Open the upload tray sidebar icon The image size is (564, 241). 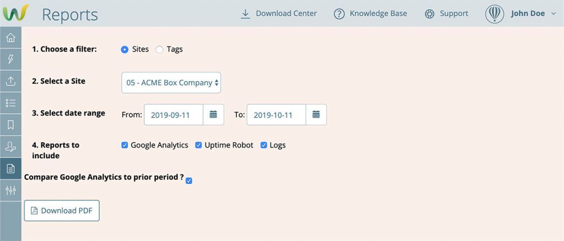(x=10, y=81)
